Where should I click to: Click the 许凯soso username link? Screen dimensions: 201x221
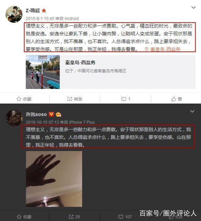36,114
